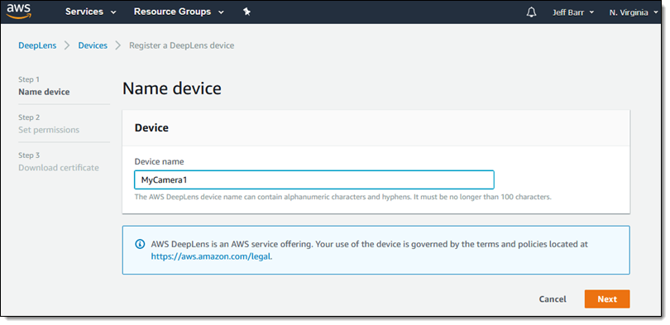The width and height of the screenshot is (670, 325).
Task: Select Step 1 Name device
Action: (44, 86)
